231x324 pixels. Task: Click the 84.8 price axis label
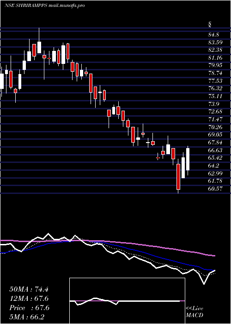213,35
